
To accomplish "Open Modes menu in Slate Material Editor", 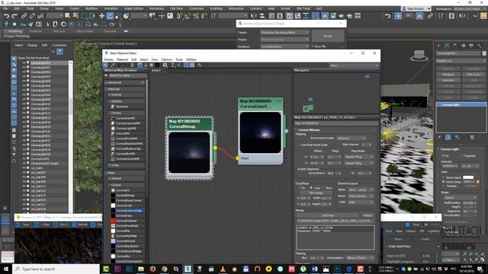I will tap(108, 59).
